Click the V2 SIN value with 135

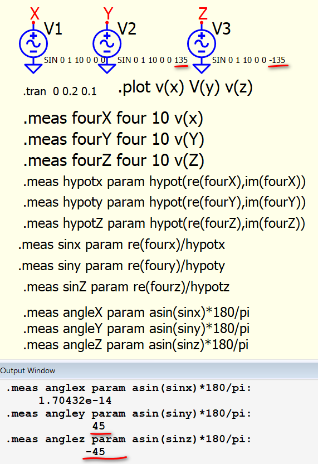153,60
